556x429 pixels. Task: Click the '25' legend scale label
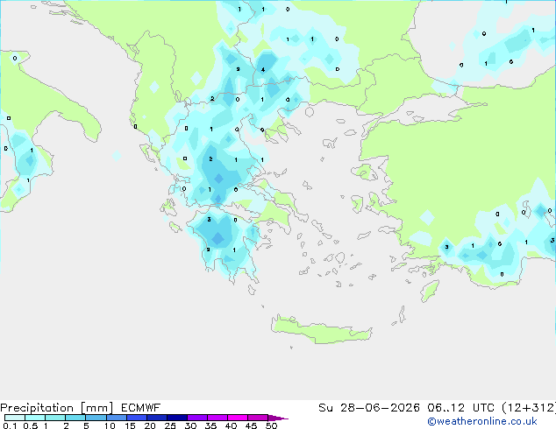point(170,425)
